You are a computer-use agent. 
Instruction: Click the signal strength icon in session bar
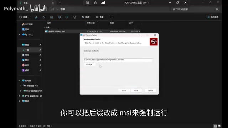(x=103, y=2)
